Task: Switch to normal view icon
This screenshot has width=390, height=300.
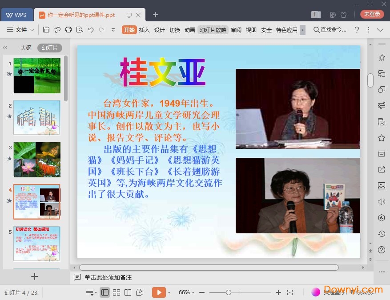Action: pyautogui.click(x=105, y=292)
